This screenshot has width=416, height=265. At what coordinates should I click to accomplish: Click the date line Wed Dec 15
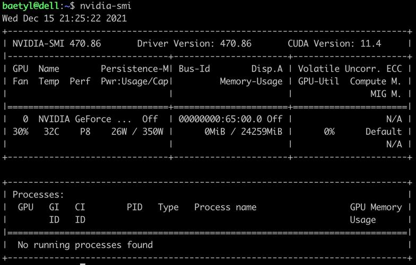click(64, 18)
